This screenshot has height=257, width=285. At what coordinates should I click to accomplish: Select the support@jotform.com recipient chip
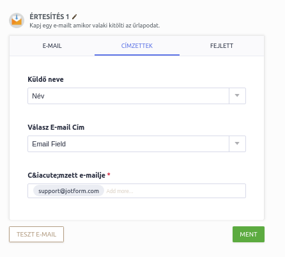(x=68, y=191)
